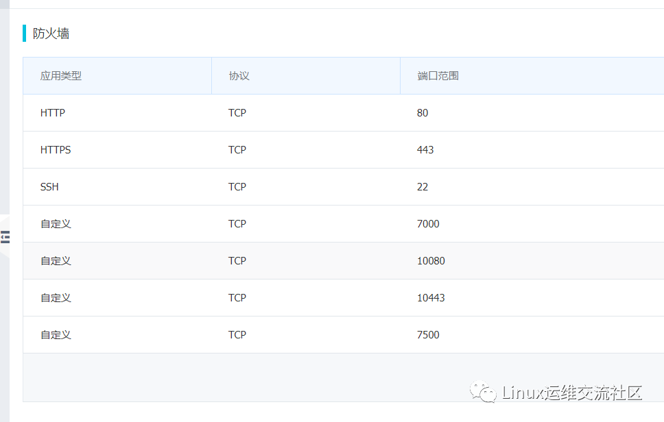Screen dimensions: 664x422
Task: Click TCP protocol in the SSH row
Action: point(237,187)
